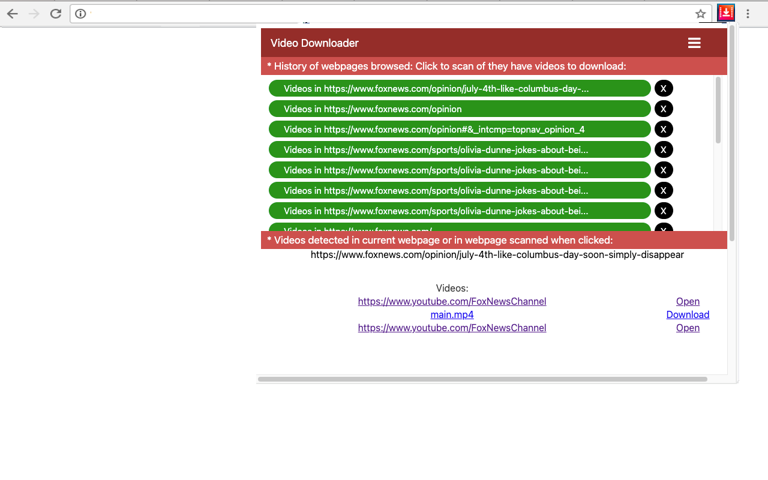This screenshot has width=768, height=480.
Task: Open the FoxNewsChannel YouTube link below main.mp4
Action: [452, 328]
